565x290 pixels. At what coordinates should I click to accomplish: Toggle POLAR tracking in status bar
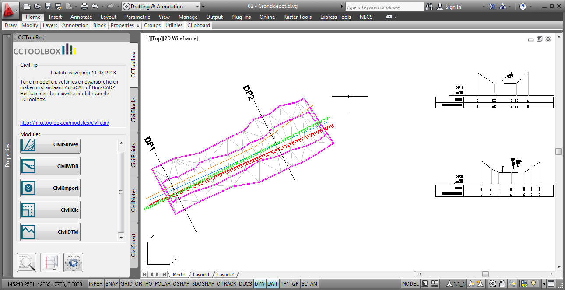pyautogui.click(x=163, y=284)
